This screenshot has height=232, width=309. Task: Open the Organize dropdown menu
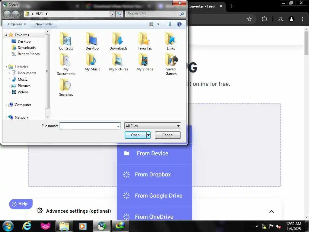17,24
